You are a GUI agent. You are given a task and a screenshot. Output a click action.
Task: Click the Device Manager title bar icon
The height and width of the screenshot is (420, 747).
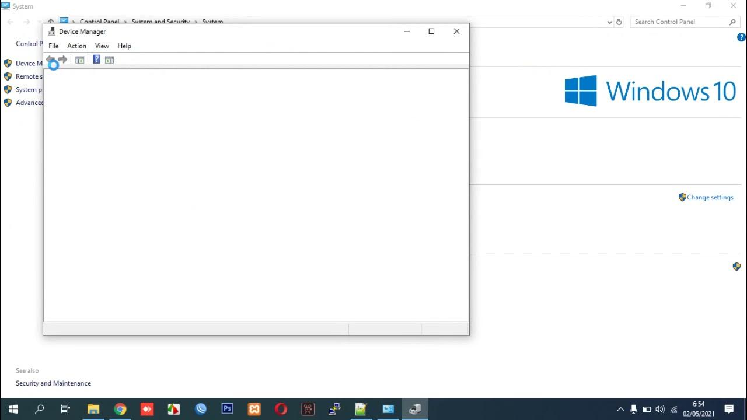pyautogui.click(x=52, y=32)
